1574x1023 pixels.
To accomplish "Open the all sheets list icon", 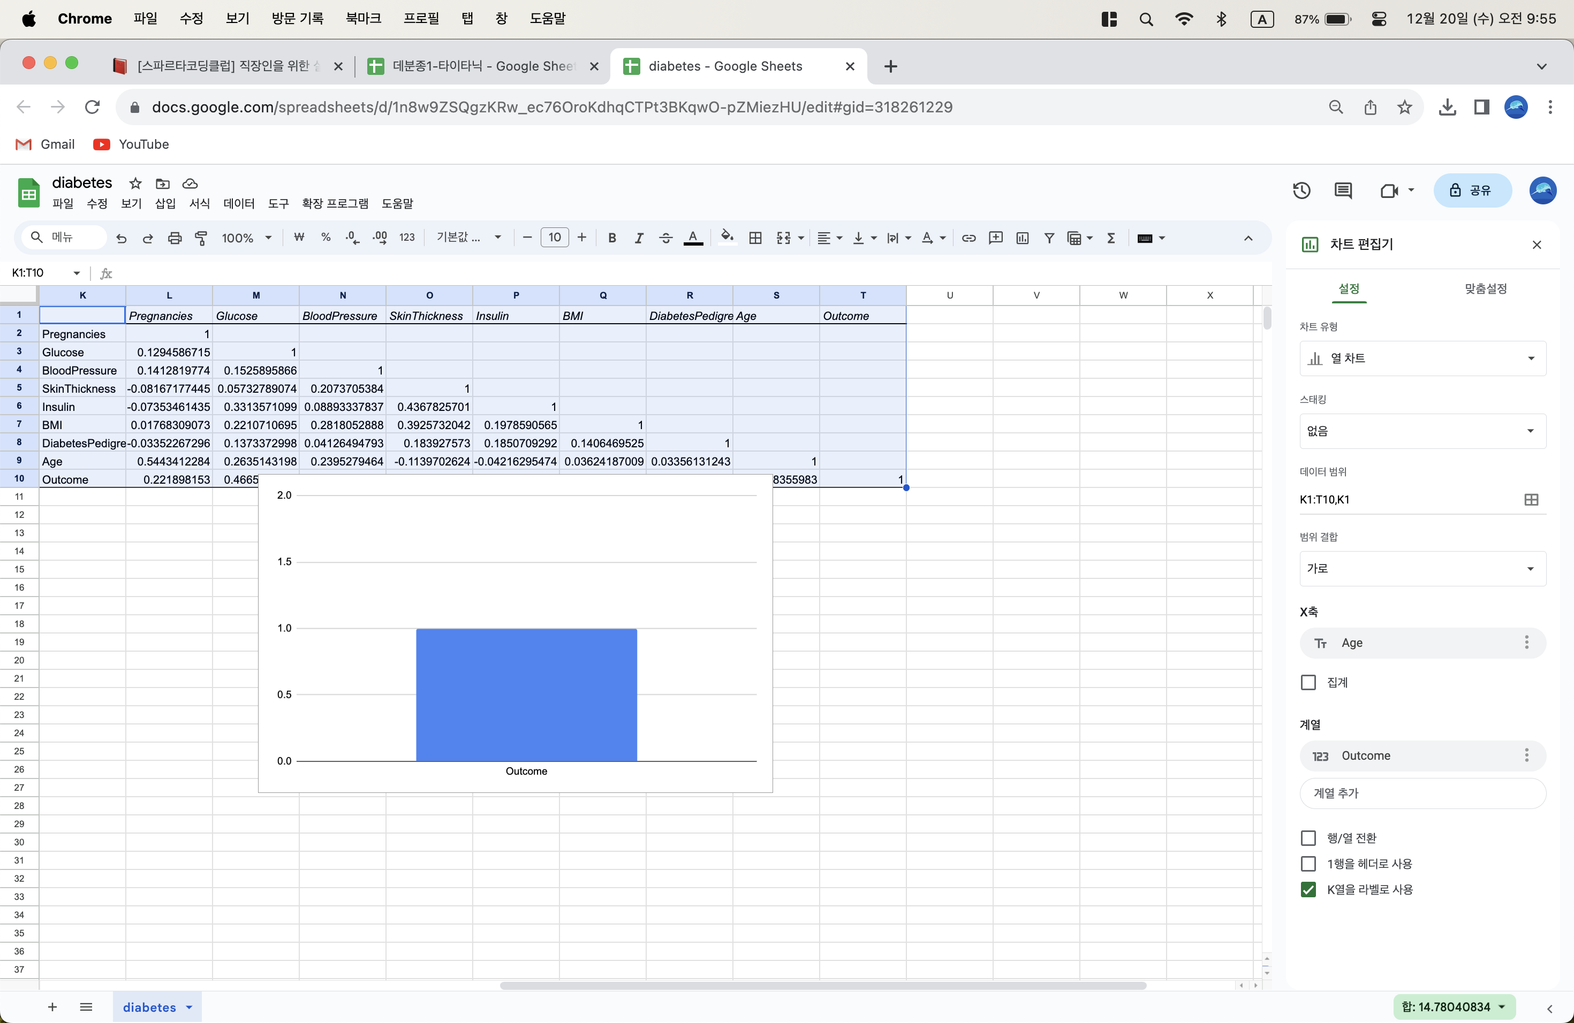I will (x=86, y=1007).
